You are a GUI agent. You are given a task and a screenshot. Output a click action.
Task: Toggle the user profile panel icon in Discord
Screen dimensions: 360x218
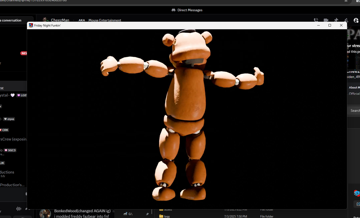(356, 20)
